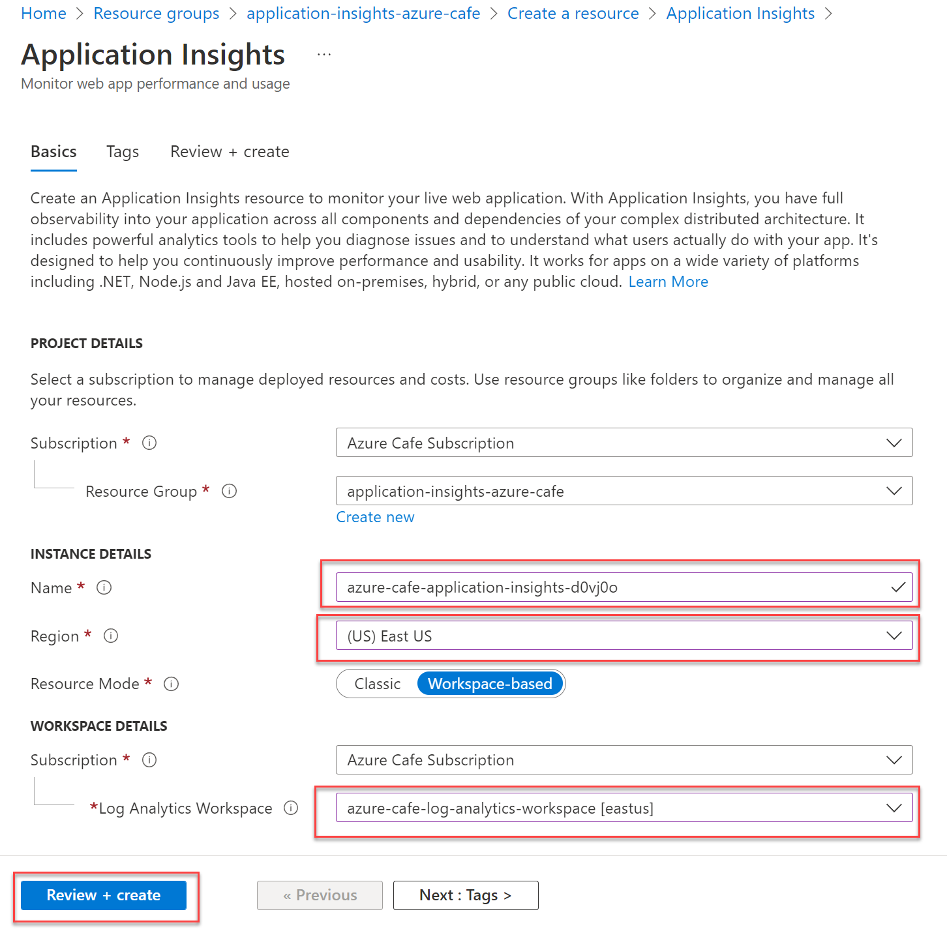Open the Region dropdown showing East US
The width and height of the screenshot is (947, 929).
click(x=624, y=636)
